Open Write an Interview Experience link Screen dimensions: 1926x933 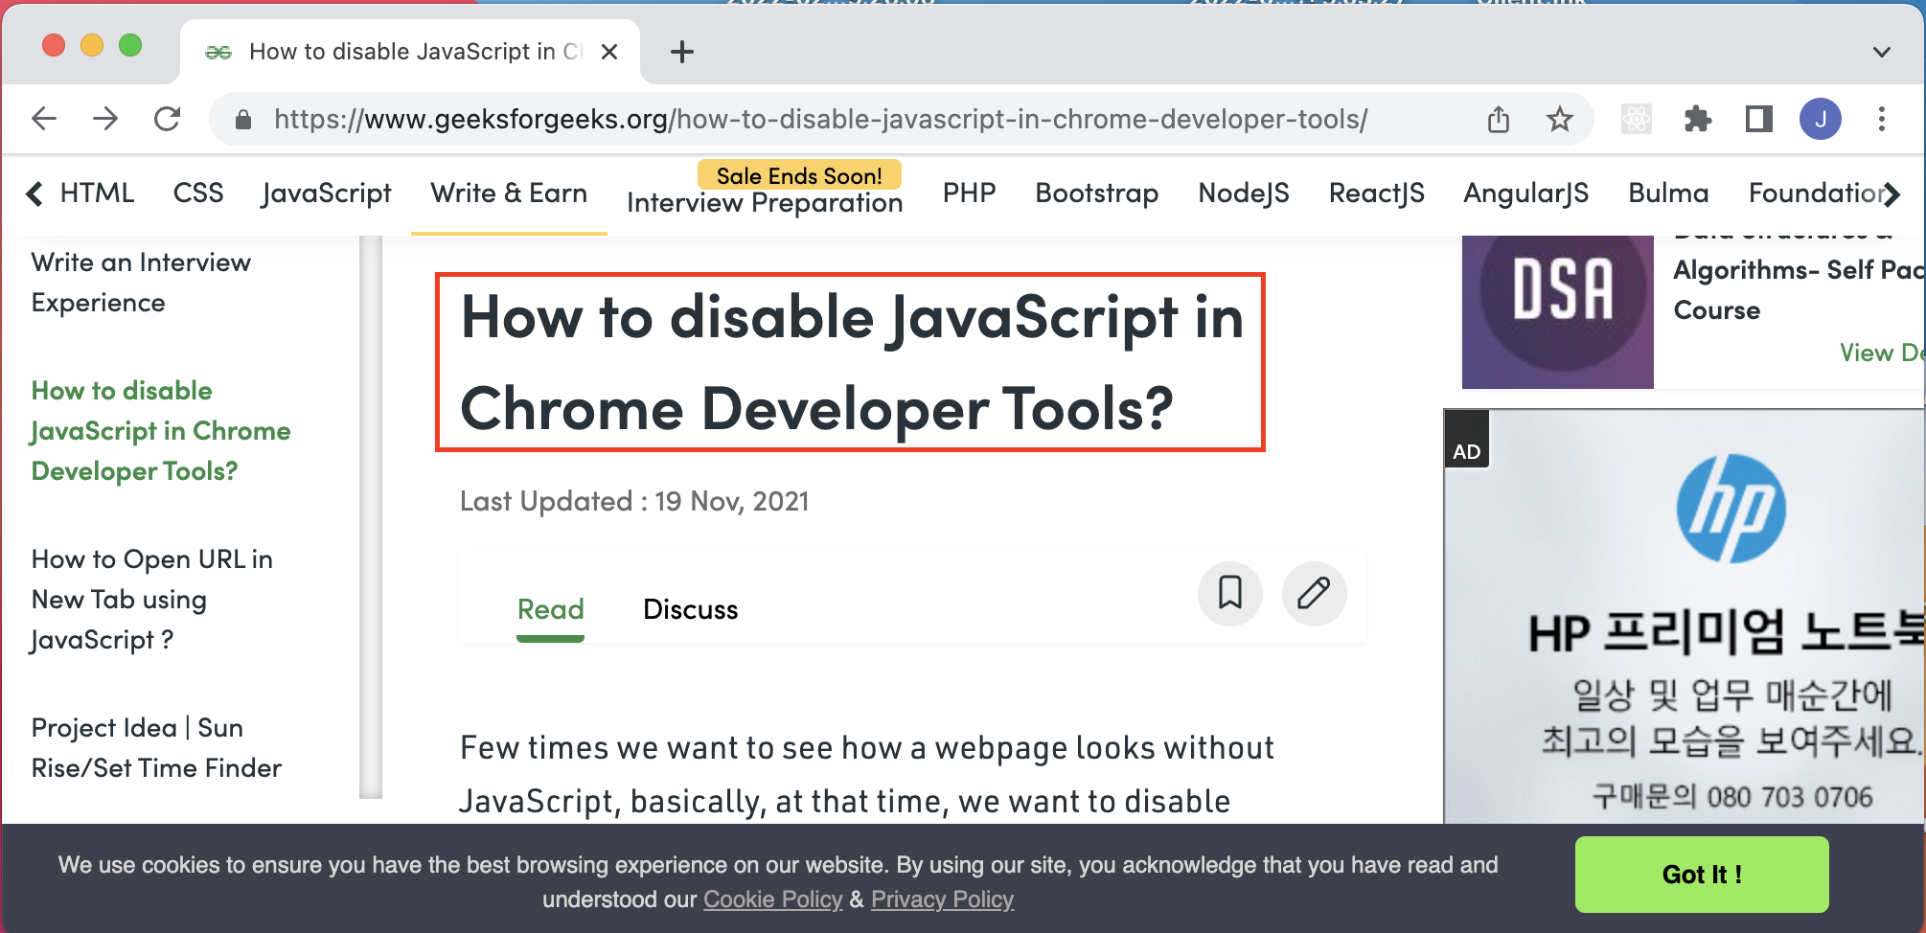click(141, 283)
